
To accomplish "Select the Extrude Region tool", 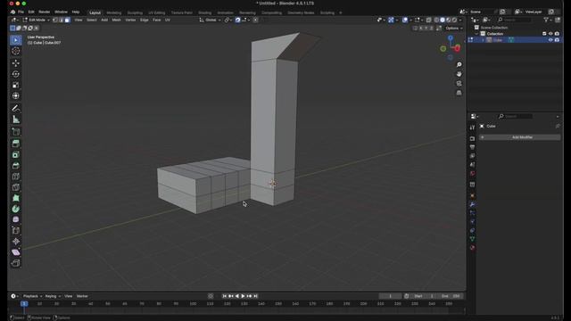I will (16, 144).
